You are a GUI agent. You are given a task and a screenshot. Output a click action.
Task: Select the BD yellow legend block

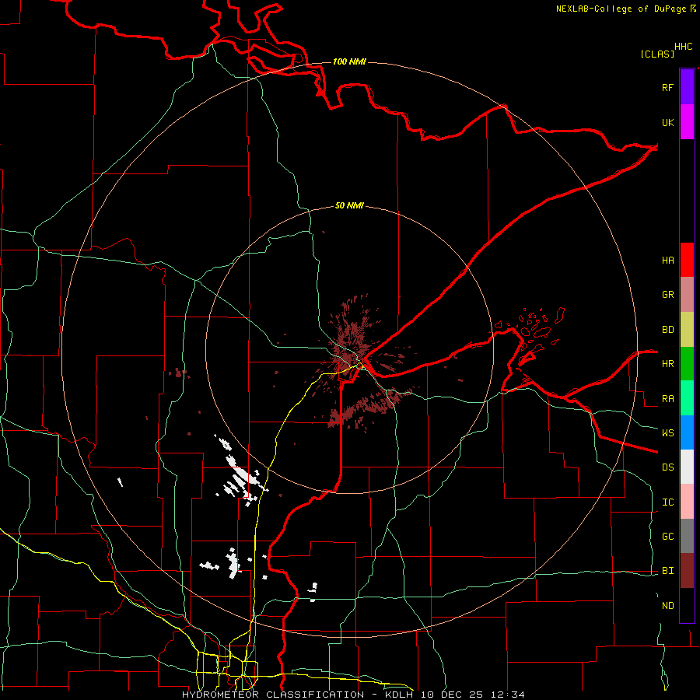point(687,330)
